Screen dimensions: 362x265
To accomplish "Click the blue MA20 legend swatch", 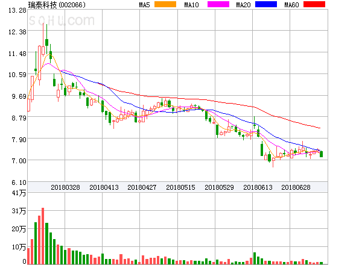I will point(266,4).
